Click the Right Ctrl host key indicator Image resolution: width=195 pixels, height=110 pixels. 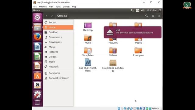tap(155, 108)
